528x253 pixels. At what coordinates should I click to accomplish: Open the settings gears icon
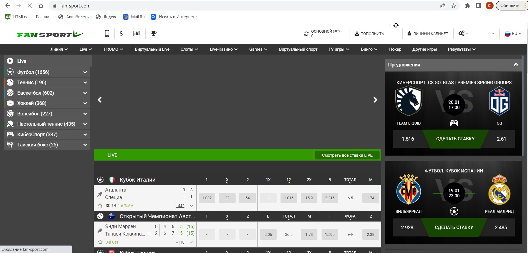point(463,33)
